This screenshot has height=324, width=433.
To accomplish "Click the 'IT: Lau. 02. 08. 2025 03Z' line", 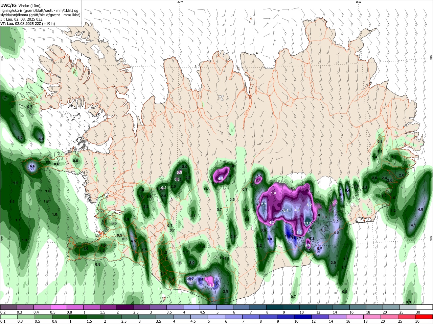I will pos(21,19).
